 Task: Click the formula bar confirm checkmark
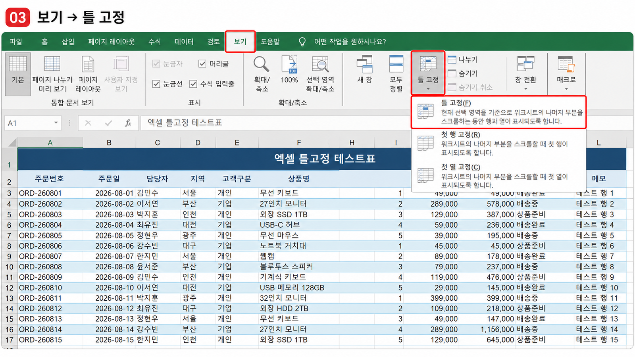coord(108,123)
